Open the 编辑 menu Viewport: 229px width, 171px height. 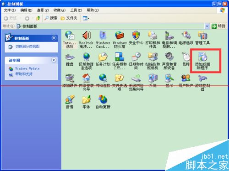26,10
